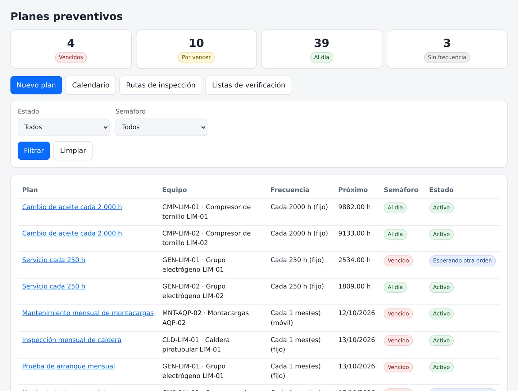Click the 2534.00 h próximo cell
The image size is (518, 391).
[354, 260]
